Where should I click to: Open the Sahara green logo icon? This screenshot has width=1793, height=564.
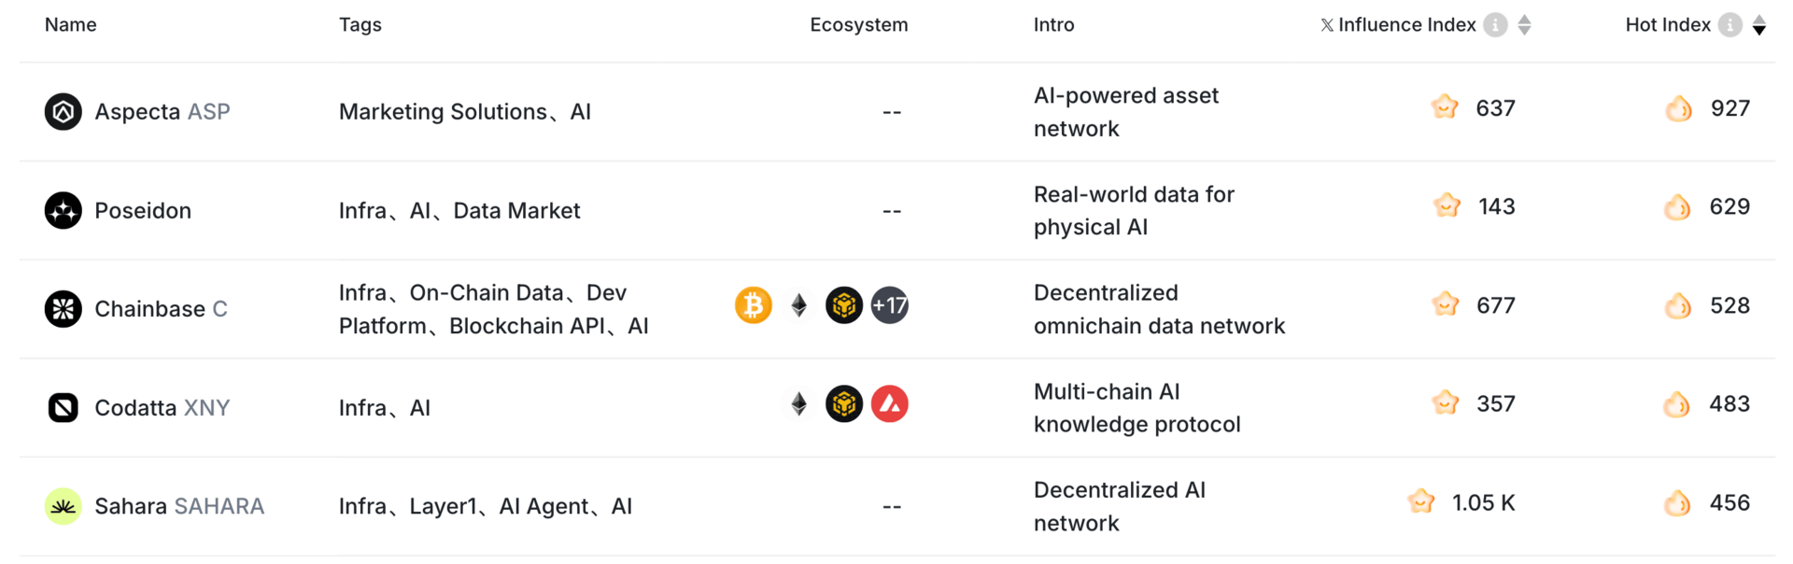64,506
